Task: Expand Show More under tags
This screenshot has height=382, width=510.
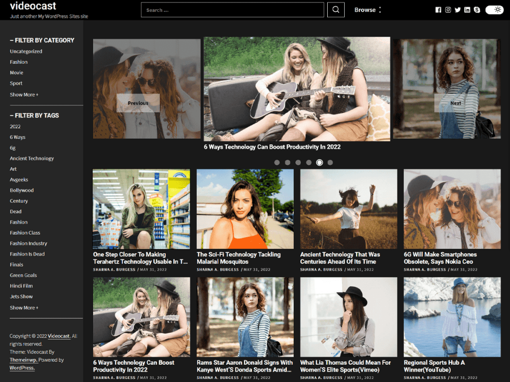Action: coord(24,307)
